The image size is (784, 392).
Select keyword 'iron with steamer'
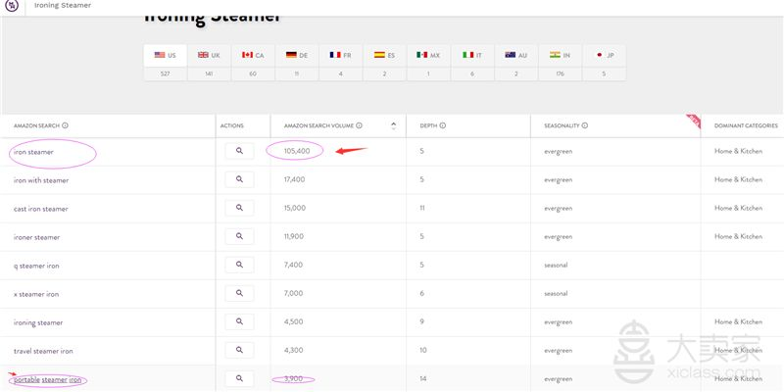(x=41, y=180)
